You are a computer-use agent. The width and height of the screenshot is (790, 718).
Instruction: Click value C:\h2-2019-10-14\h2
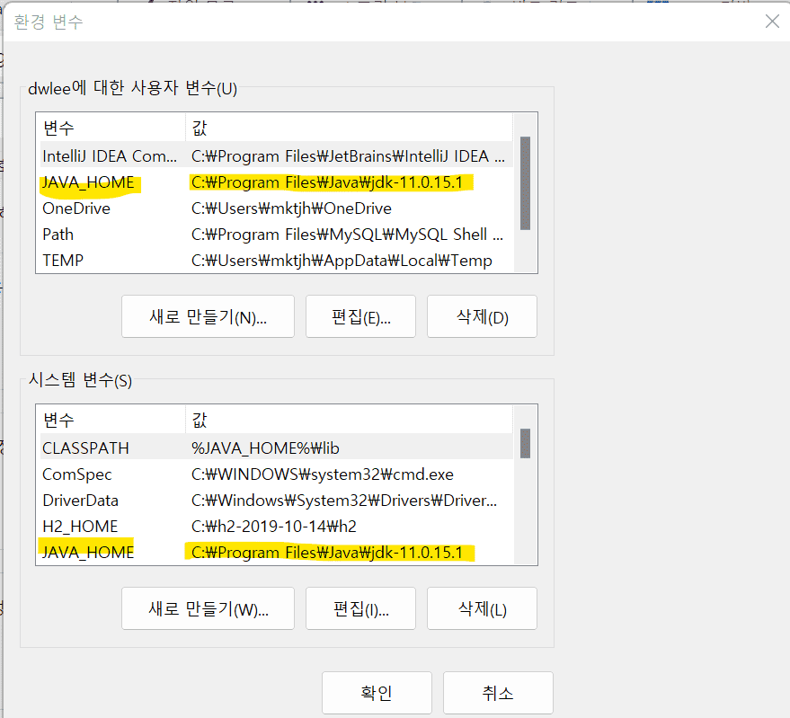pos(273,527)
